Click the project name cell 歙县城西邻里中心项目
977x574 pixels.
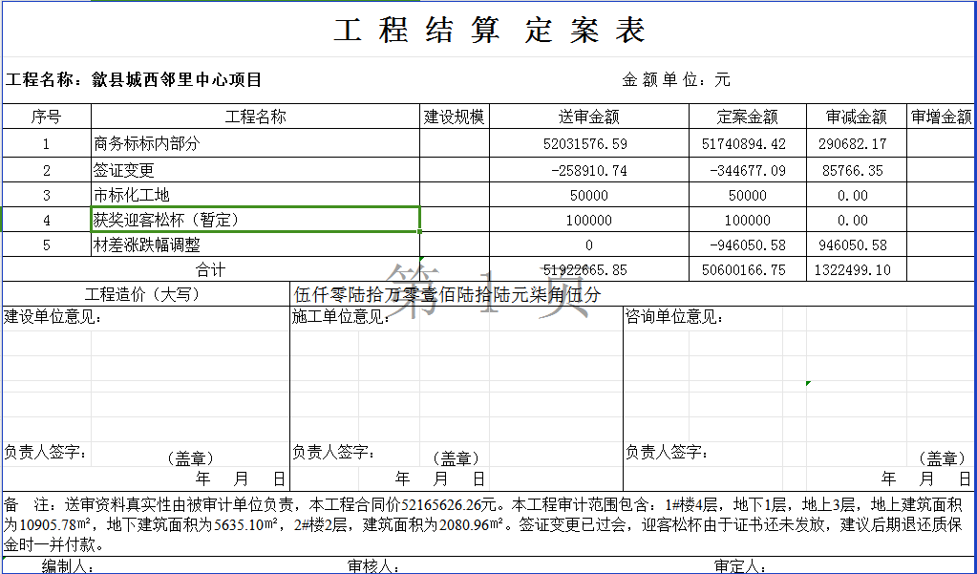177,80
